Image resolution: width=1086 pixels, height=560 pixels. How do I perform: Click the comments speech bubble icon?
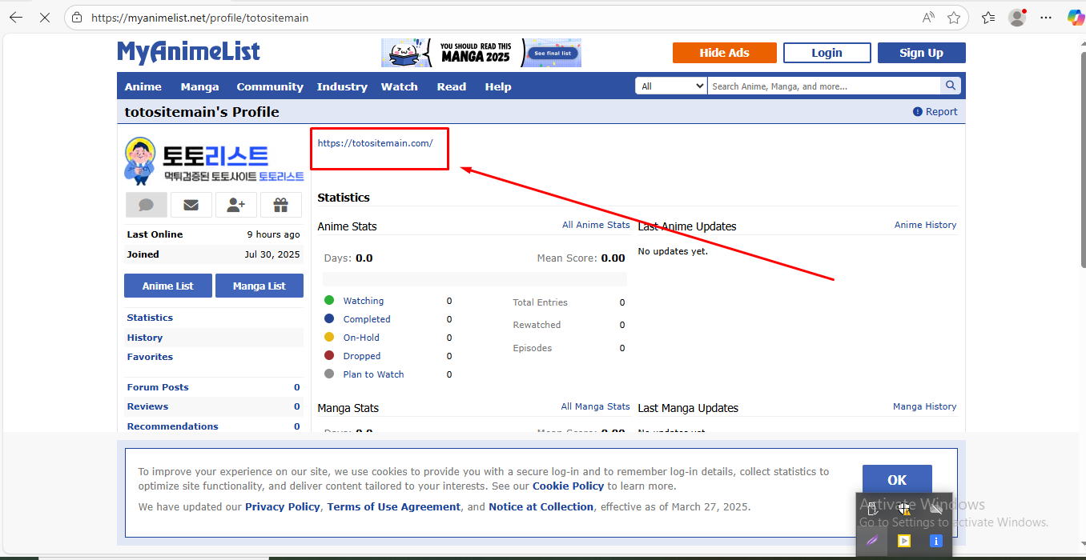click(x=146, y=205)
